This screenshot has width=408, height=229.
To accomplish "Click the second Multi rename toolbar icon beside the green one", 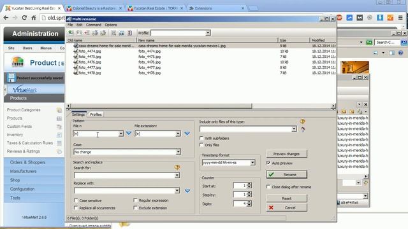I will pos(79,32).
